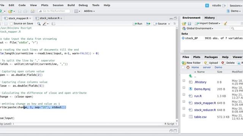Click the Source button
Screen dimensions: 243x136
click(x=160, y=23)
